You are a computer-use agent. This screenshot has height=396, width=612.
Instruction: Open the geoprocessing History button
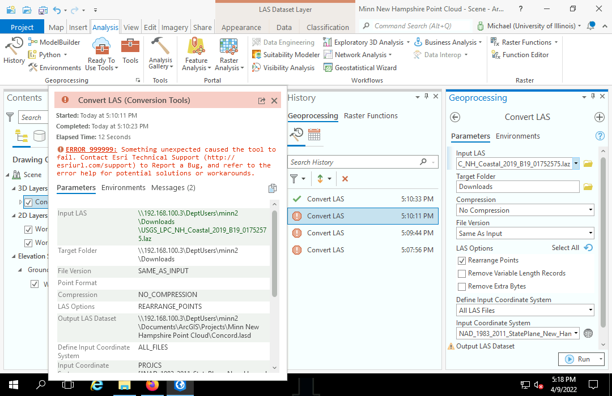pos(14,51)
